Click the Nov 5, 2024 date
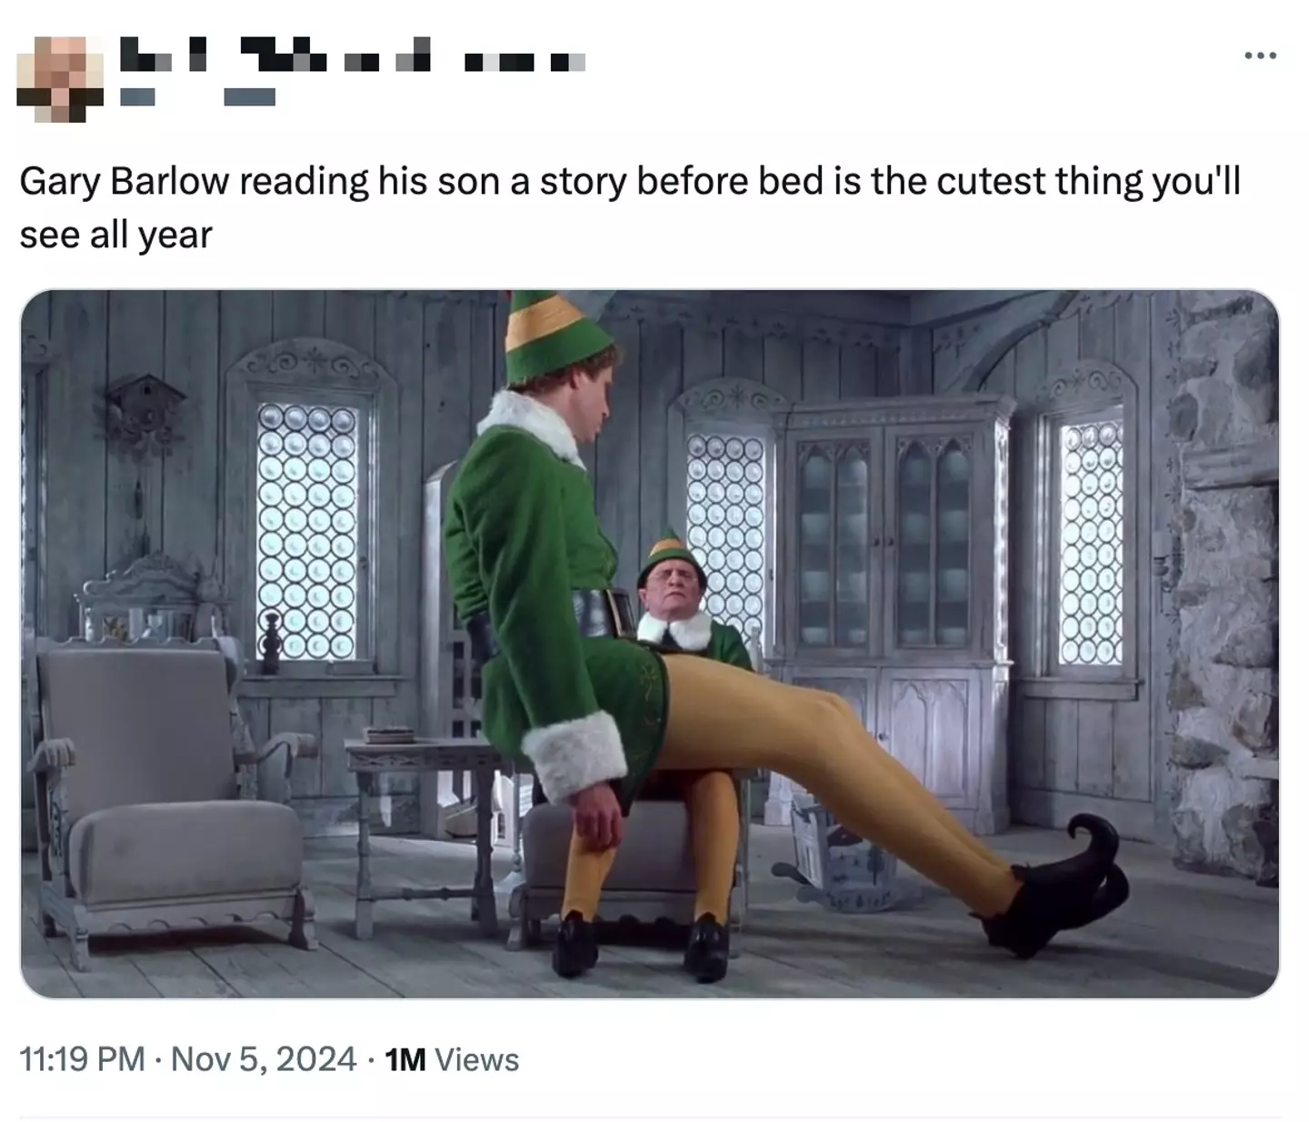 [264, 1059]
